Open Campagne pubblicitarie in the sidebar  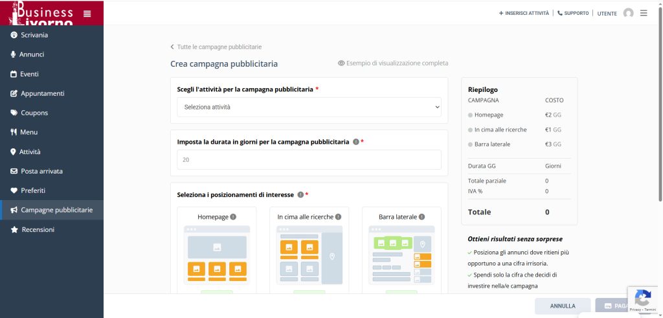click(56, 210)
